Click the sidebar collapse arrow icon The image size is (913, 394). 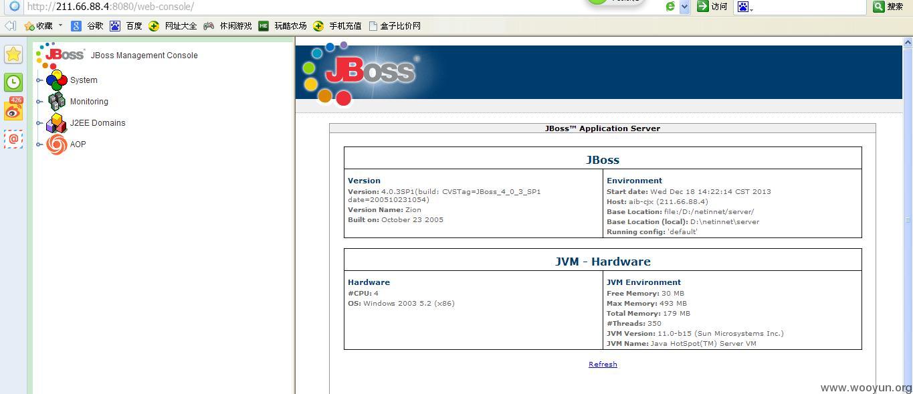pos(10,26)
